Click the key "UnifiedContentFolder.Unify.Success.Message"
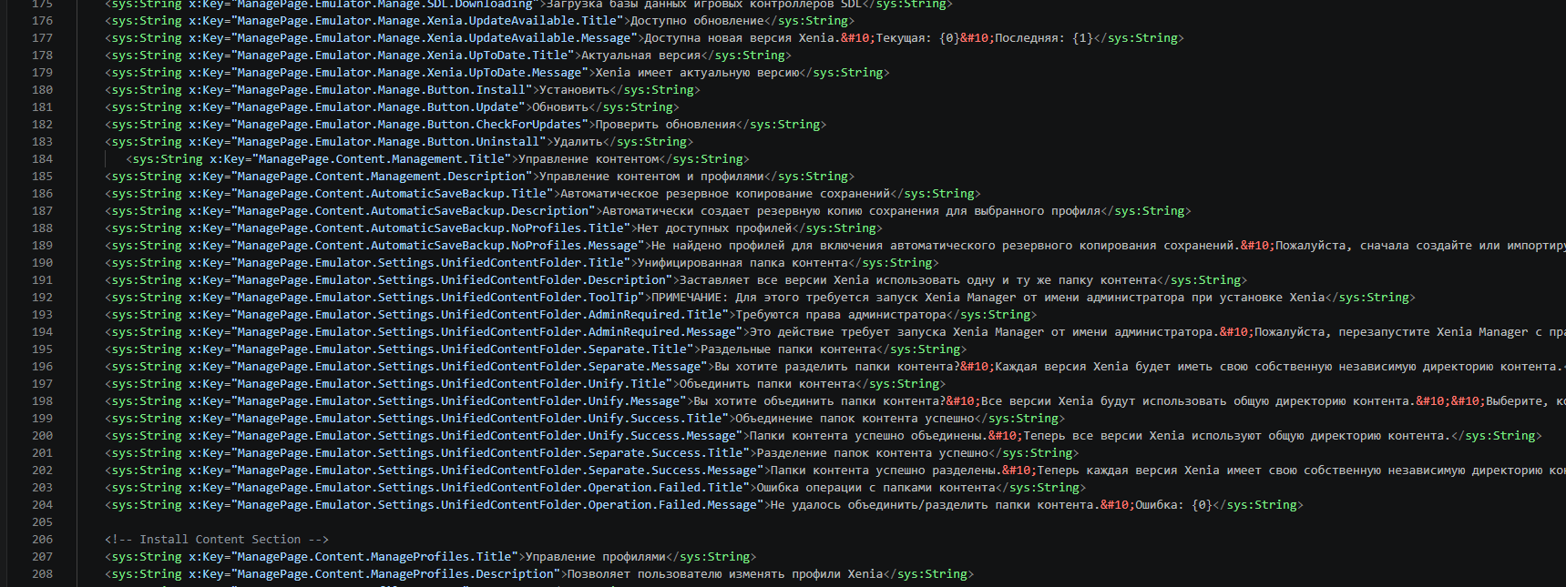1566x587 pixels. click(x=589, y=435)
